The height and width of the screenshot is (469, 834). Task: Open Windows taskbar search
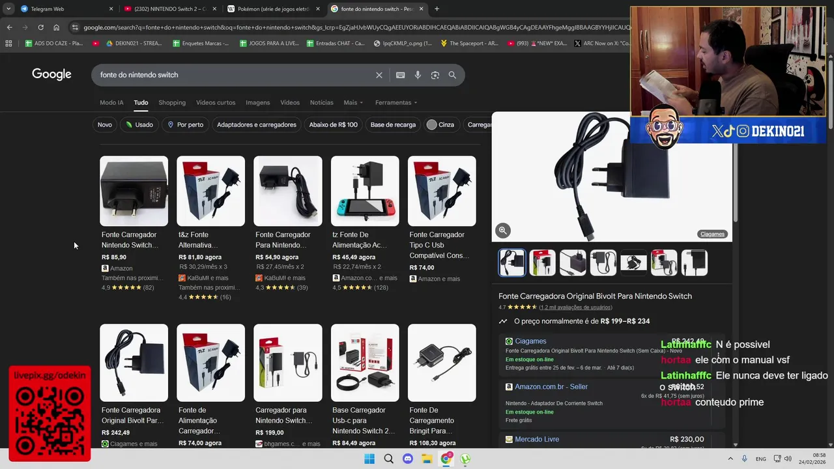389,459
